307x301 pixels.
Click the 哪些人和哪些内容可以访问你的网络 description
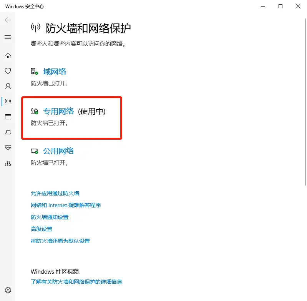point(78,44)
